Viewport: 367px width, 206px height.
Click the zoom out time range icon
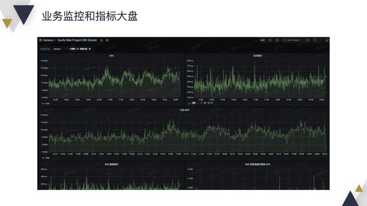click(307, 40)
